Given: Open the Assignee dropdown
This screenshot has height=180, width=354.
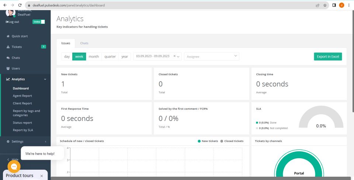Looking at the screenshot, I should 212,56.
